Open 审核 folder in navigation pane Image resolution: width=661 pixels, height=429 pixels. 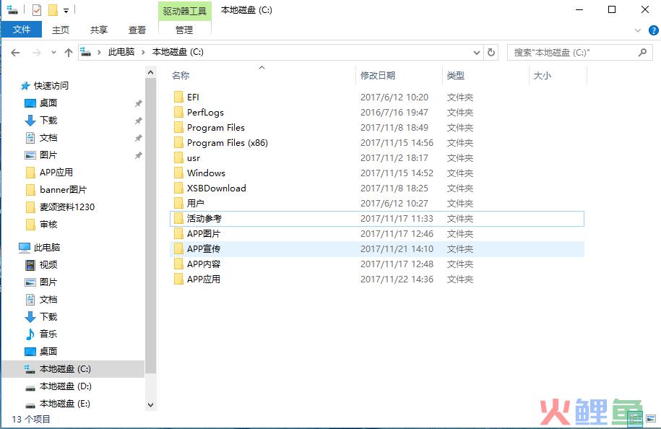click(x=48, y=224)
